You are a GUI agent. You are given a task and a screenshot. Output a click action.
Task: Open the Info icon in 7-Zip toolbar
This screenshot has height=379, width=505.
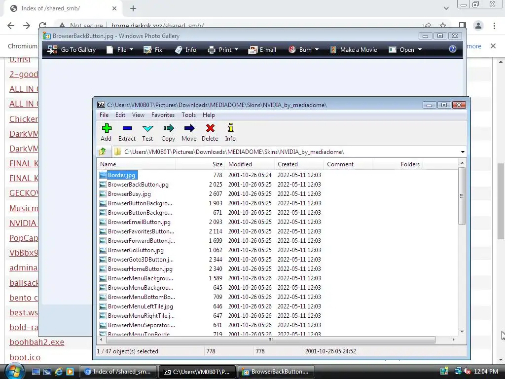(230, 132)
